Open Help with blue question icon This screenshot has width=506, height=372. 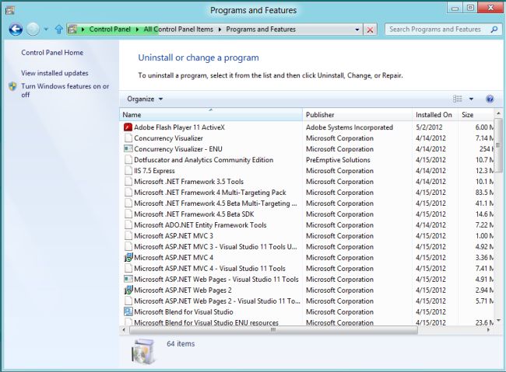click(x=490, y=99)
